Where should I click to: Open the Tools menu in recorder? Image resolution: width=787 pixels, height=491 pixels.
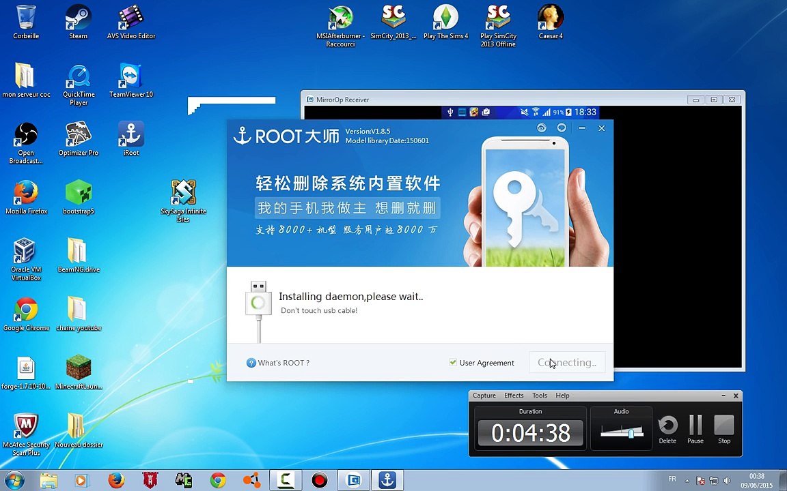click(540, 396)
